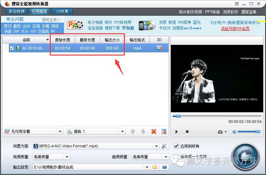Click the 截取长度 column header

click(x=87, y=40)
